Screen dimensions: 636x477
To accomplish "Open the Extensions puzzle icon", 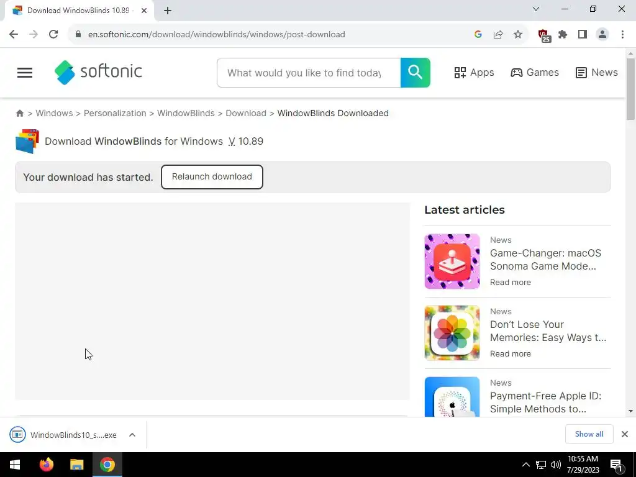I will (563, 35).
